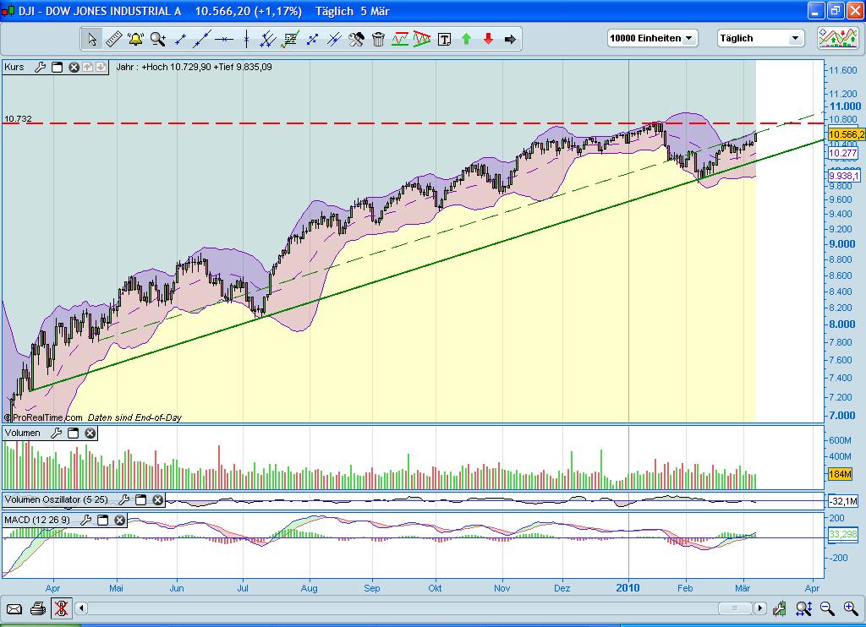Toggle Kurs panel window mode
The image size is (866, 627).
(x=57, y=68)
